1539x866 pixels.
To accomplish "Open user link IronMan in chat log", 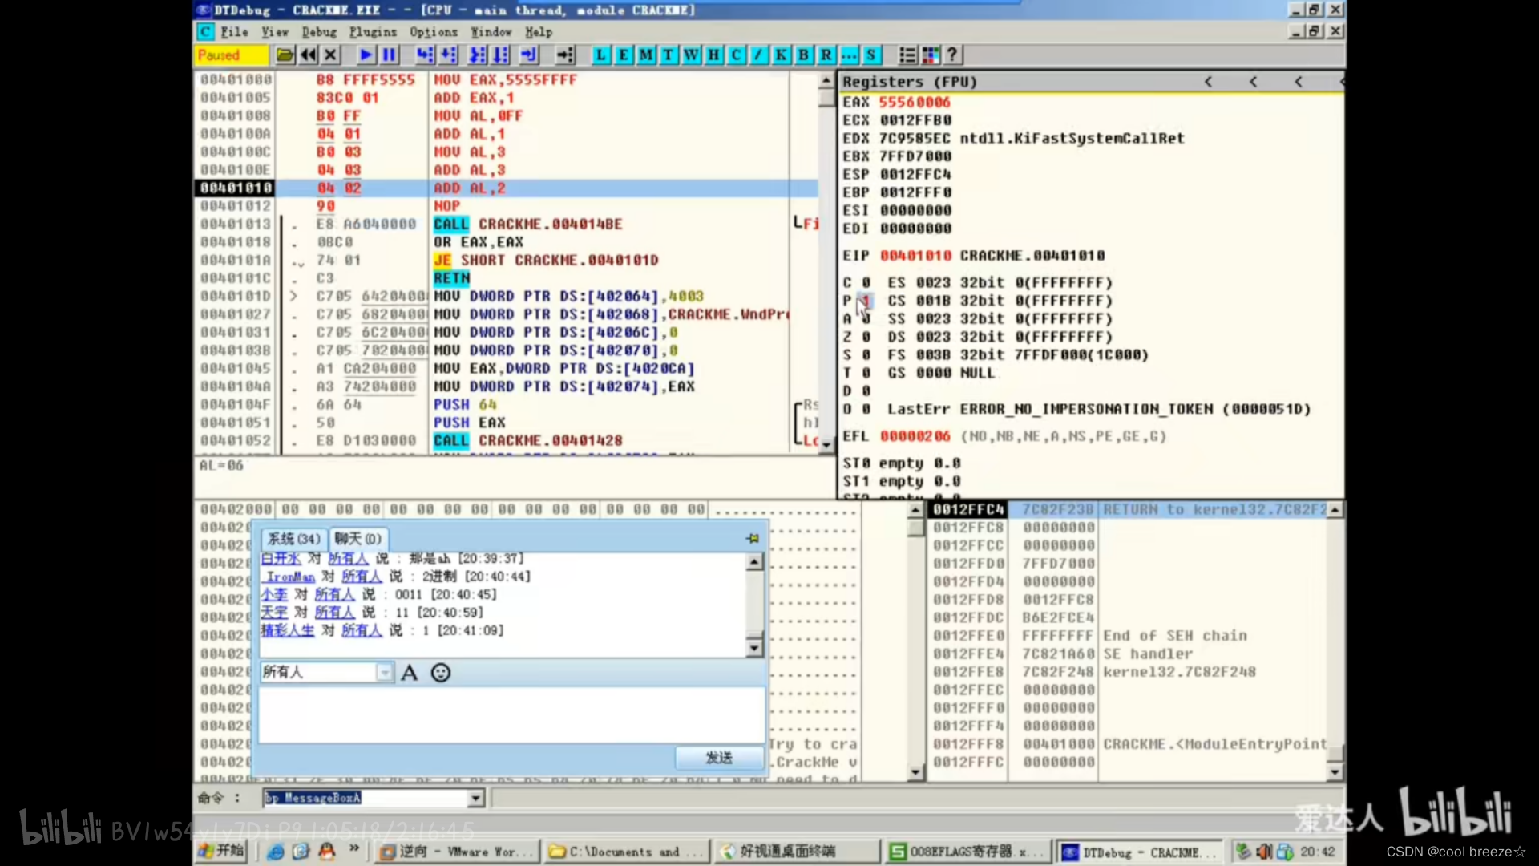I will point(290,577).
